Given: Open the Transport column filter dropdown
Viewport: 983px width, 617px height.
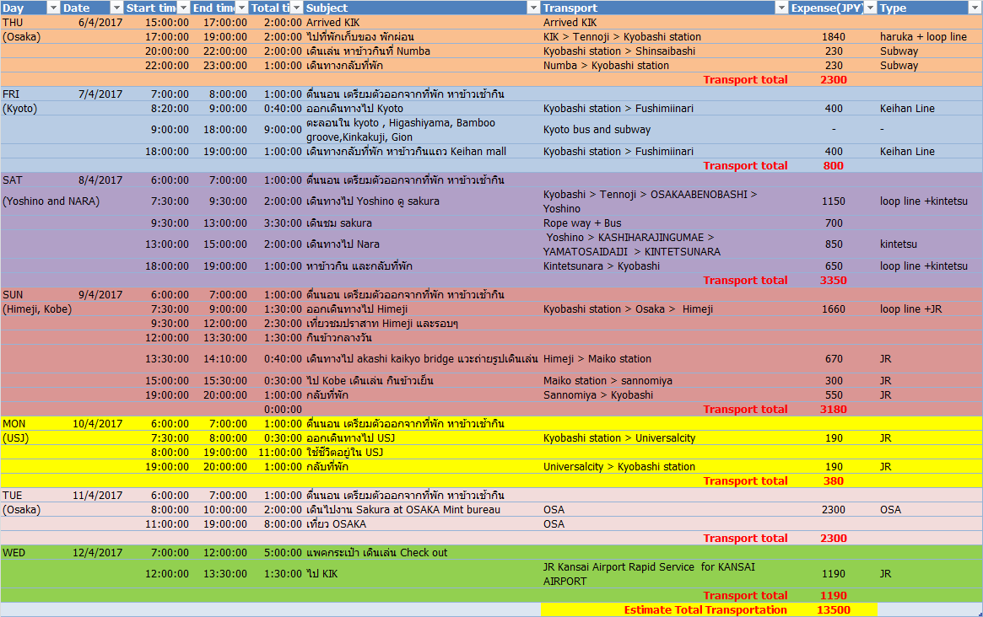Looking at the screenshot, I should [781, 8].
